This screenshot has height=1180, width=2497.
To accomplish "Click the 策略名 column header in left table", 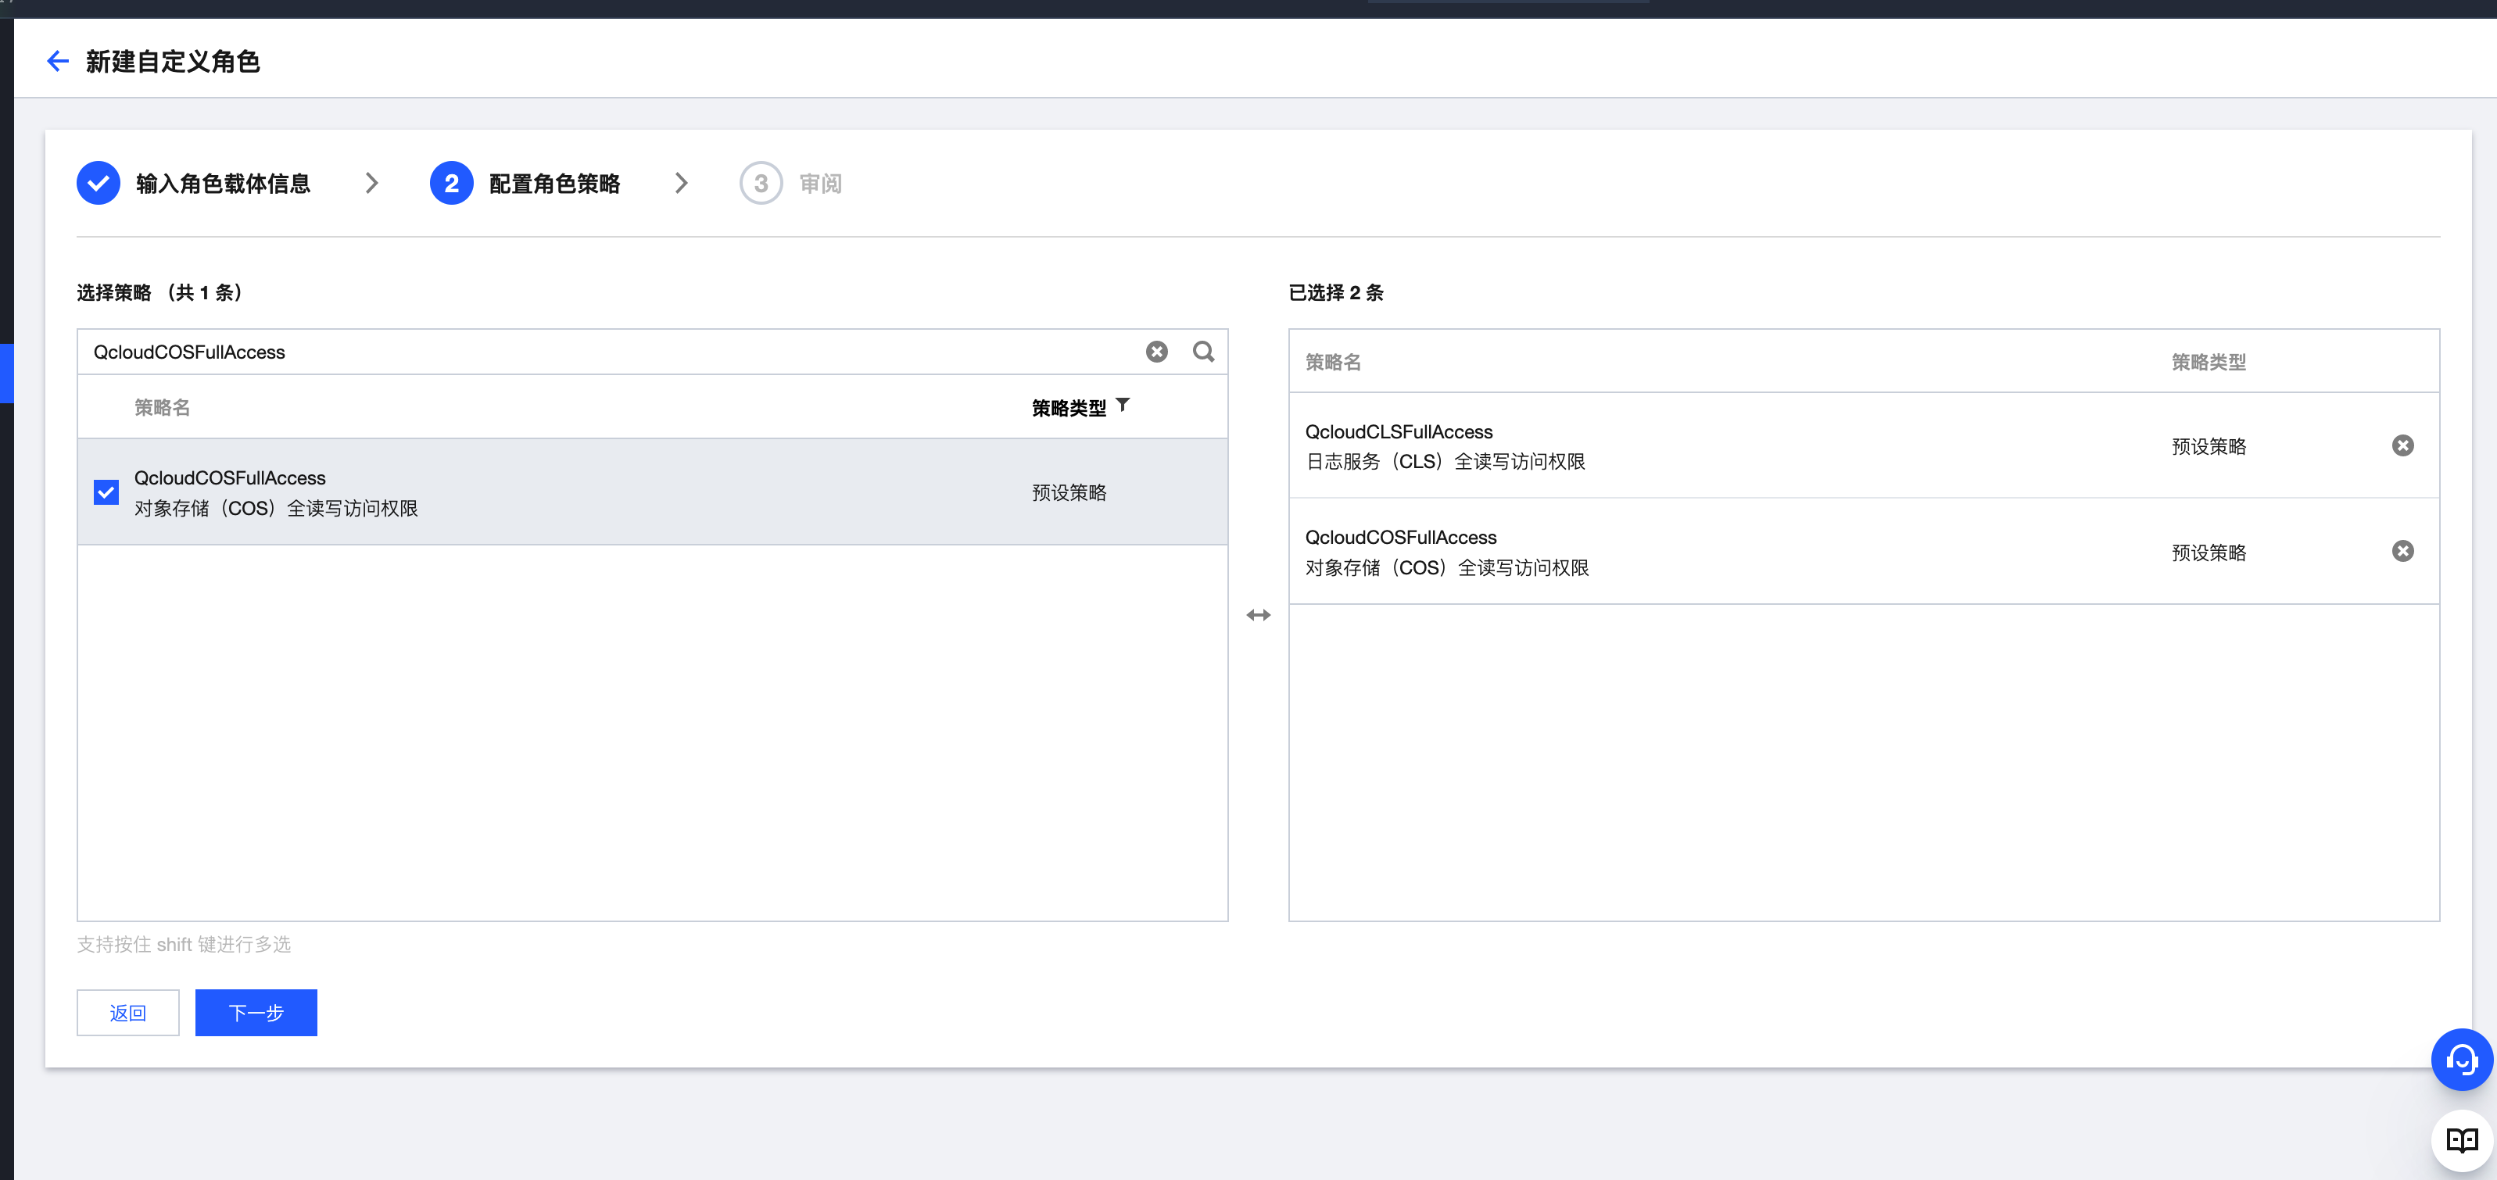I will tap(162, 408).
